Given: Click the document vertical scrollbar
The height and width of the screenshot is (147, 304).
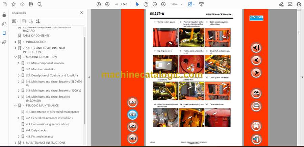Looking at the screenshot, I should point(299,33).
